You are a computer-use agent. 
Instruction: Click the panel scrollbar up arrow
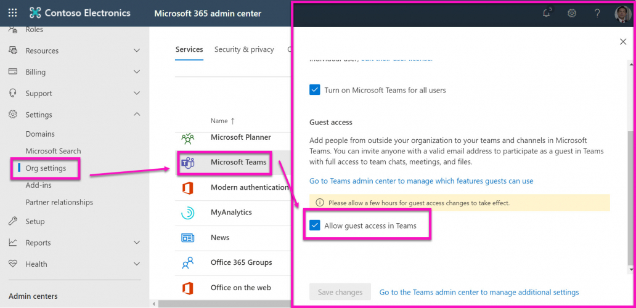630,64
